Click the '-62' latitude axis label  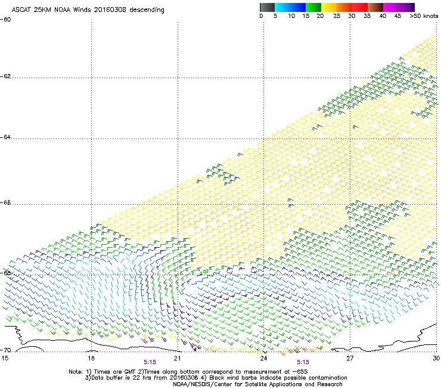point(5,76)
